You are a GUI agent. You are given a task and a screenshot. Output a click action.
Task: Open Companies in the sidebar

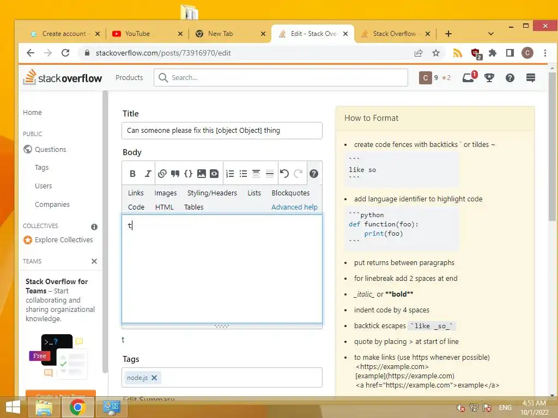tap(52, 205)
